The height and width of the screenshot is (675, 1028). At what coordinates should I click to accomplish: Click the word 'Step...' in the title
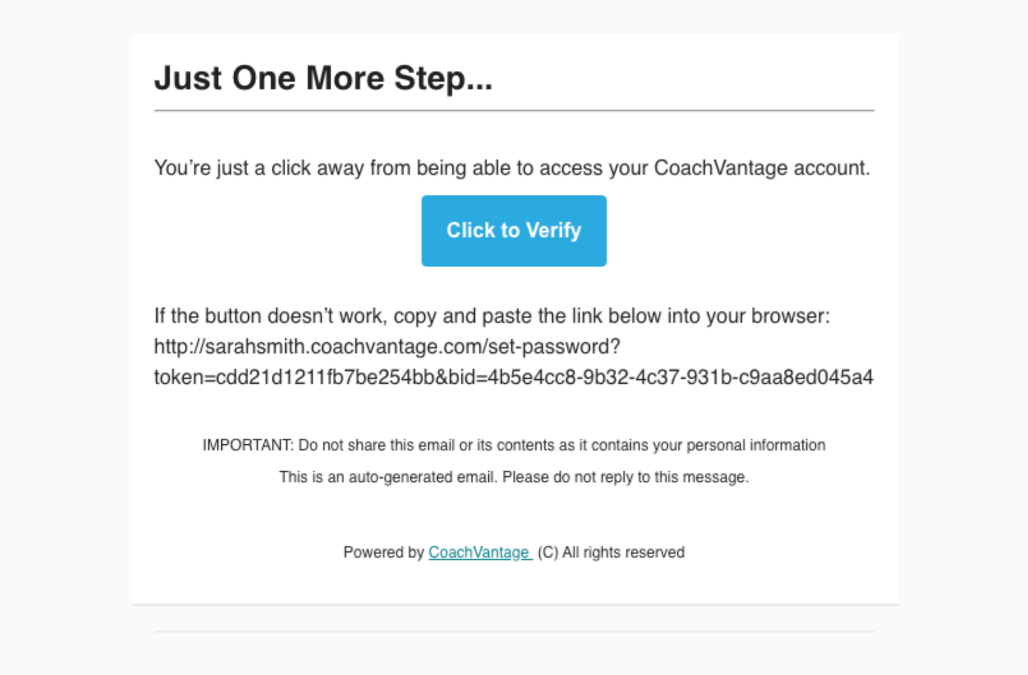444,78
